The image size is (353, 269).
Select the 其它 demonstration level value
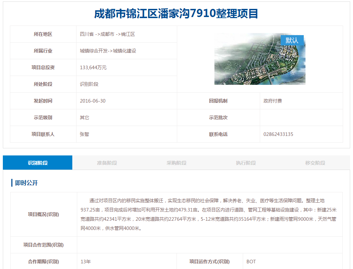(84, 118)
